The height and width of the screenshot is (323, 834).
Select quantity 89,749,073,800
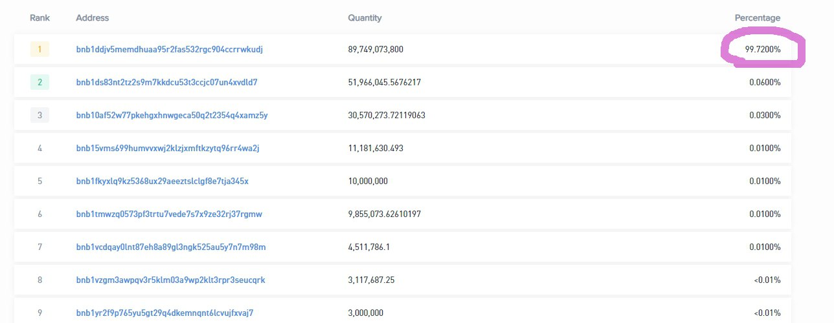tap(376, 49)
